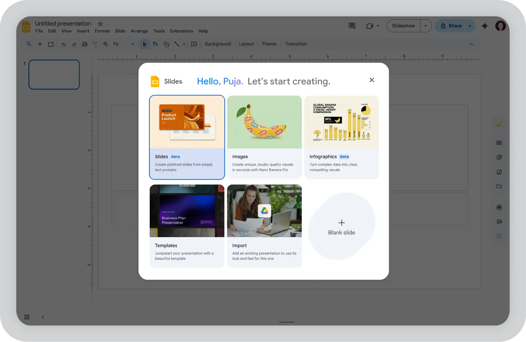The image size is (526, 342).
Task: Expand the Slideshow options dropdown
Action: [426, 26]
